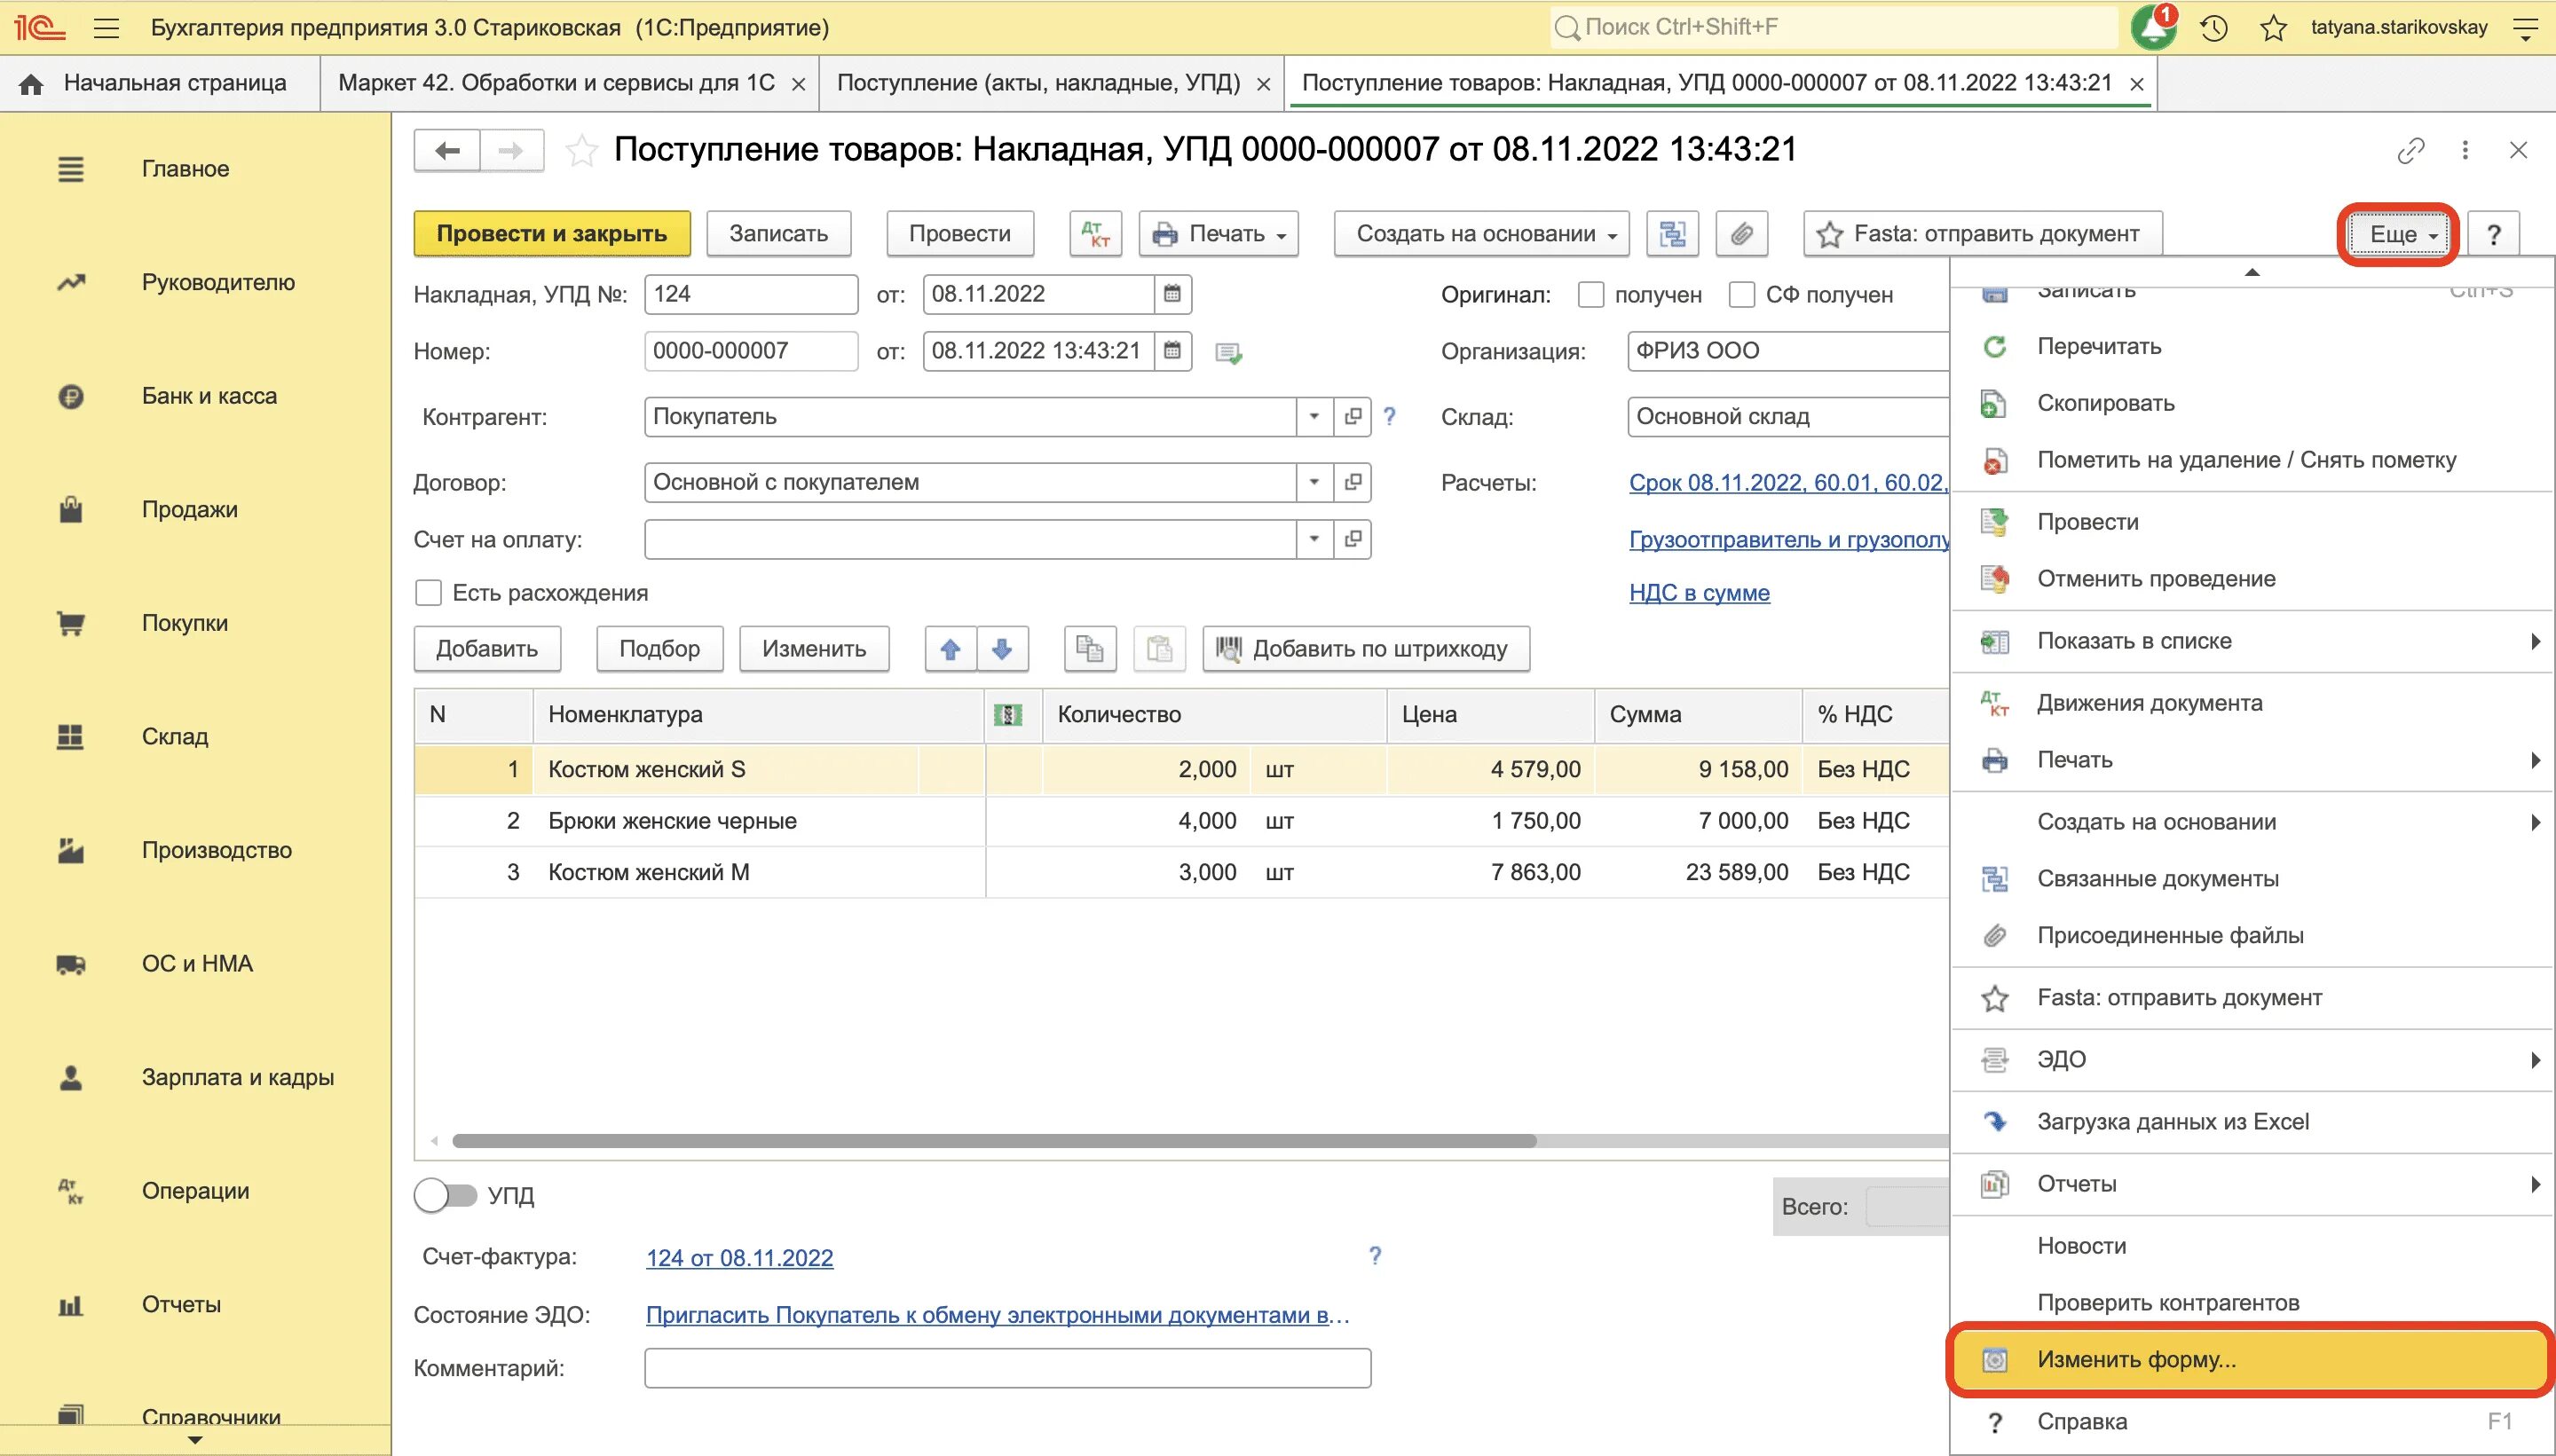Open the 'НДС в сумме' link
This screenshot has height=1456, width=2556.
[1699, 593]
